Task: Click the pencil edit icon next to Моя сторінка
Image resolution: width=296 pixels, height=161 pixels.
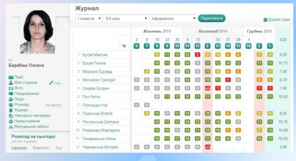Action: point(51,83)
